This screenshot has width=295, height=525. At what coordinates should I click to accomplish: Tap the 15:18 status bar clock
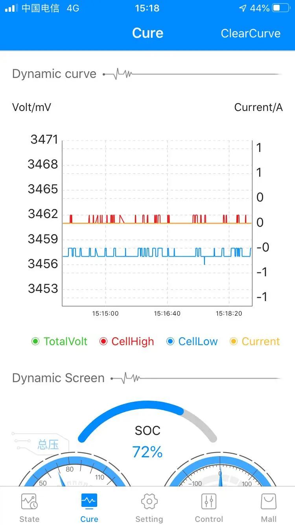(147, 8)
